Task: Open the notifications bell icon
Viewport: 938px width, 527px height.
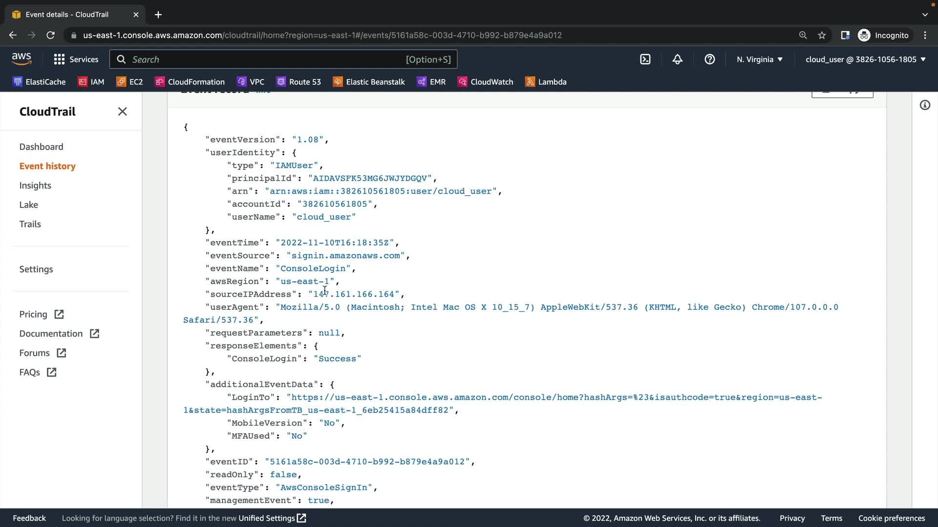Action: pos(678,60)
